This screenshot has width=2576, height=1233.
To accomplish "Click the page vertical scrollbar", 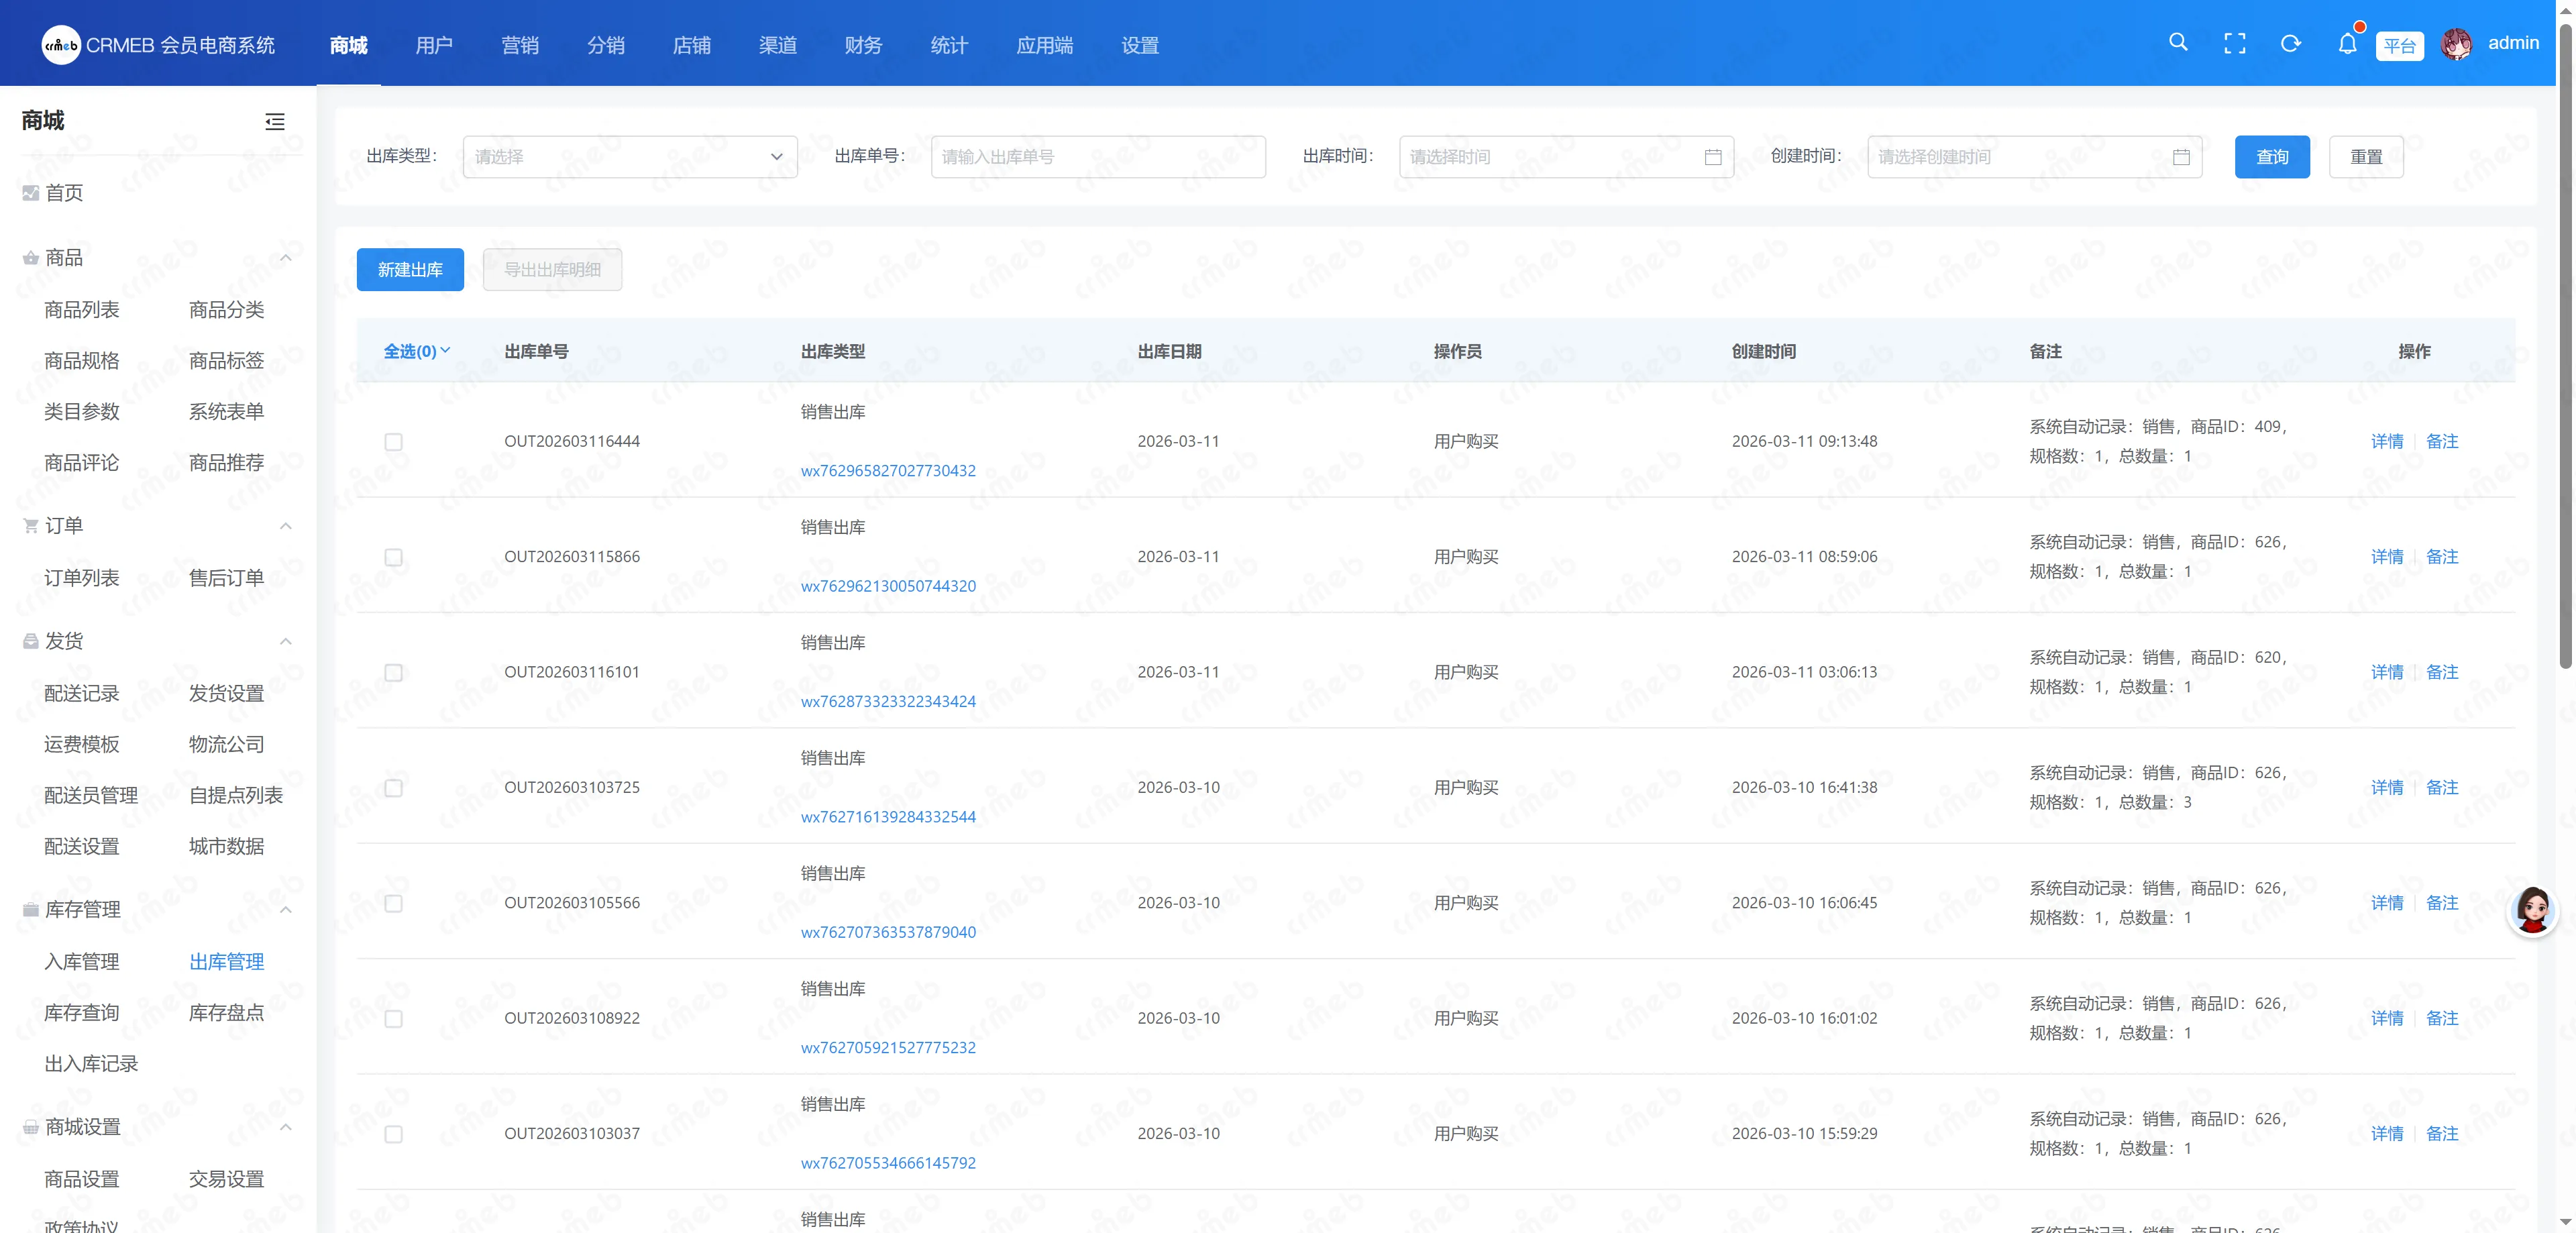I will 2566,345.
